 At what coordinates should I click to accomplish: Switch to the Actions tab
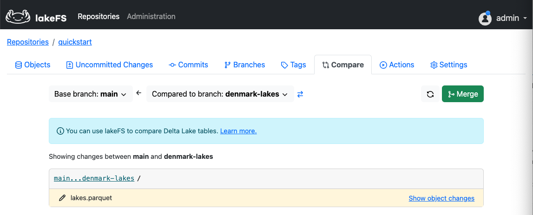coord(397,65)
